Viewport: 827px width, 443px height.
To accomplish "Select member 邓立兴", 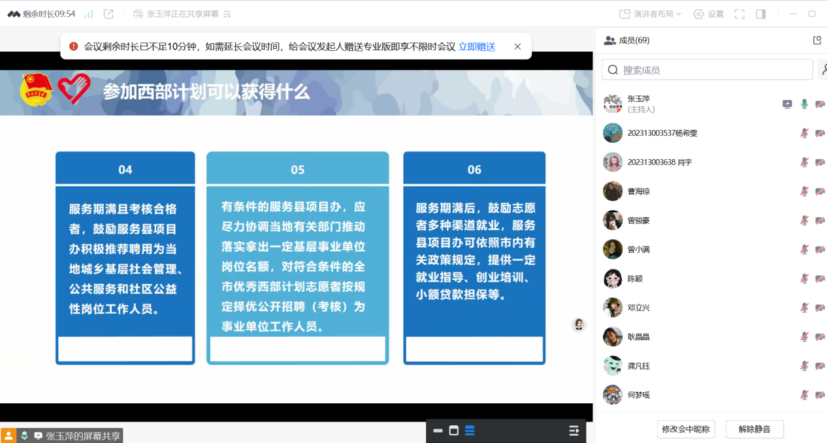I will pos(639,307).
